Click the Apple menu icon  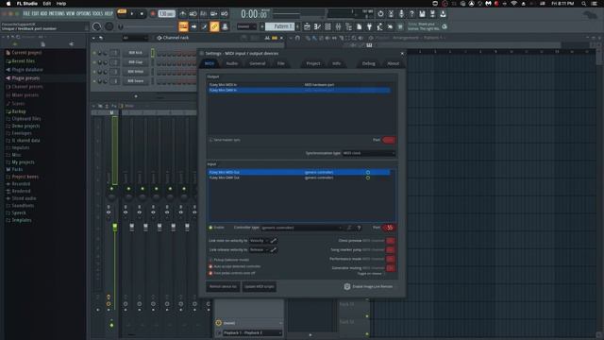8,4
